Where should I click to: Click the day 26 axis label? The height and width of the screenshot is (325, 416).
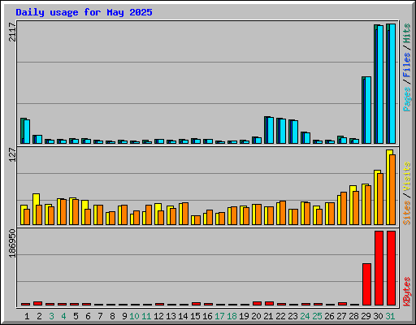point(329,316)
